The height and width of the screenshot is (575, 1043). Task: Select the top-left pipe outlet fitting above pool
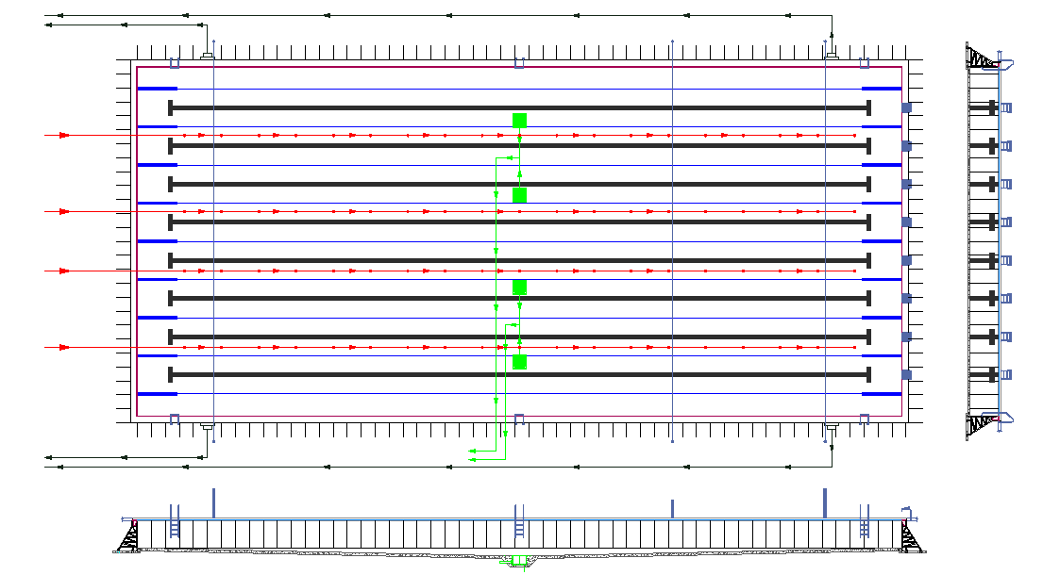(208, 56)
